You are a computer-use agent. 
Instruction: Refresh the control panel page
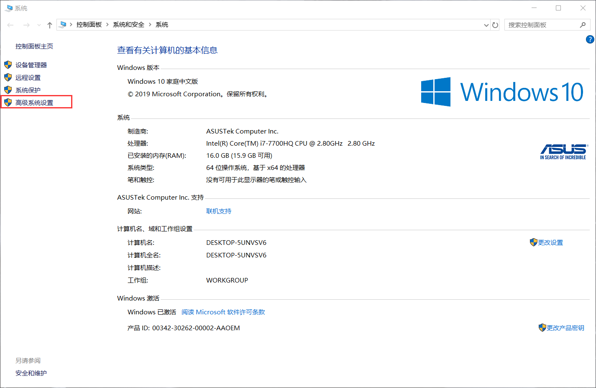pyautogui.click(x=495, y=25)
